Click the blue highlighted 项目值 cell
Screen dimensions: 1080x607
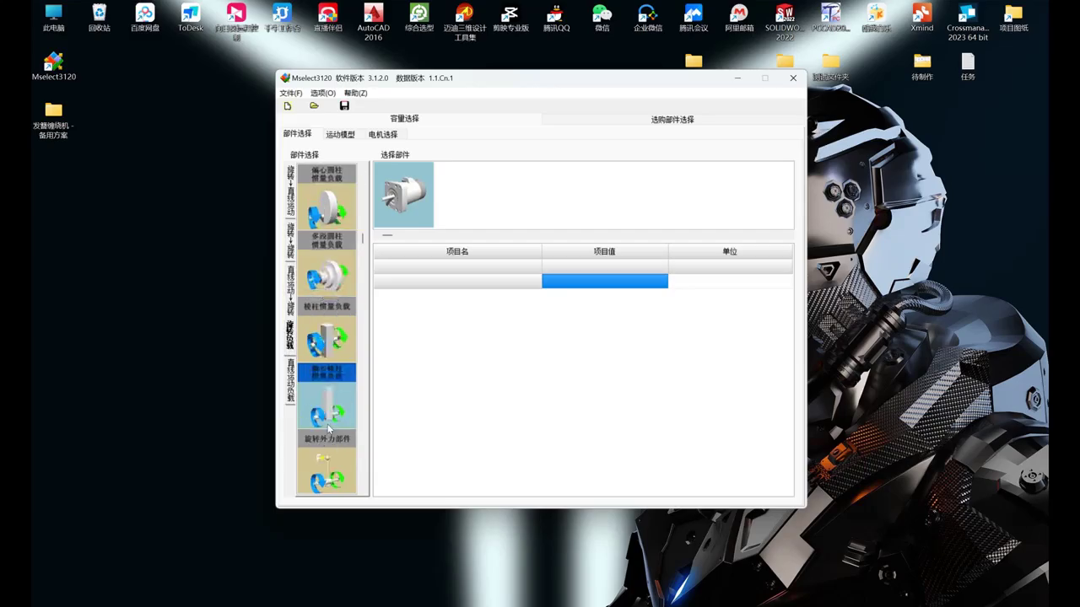coord(604,281)
